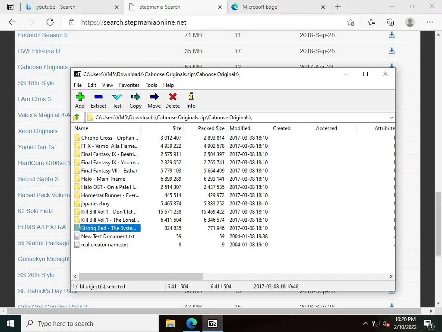Sort files by the Modified column
The image size is (442, 332).
(248, 128)
